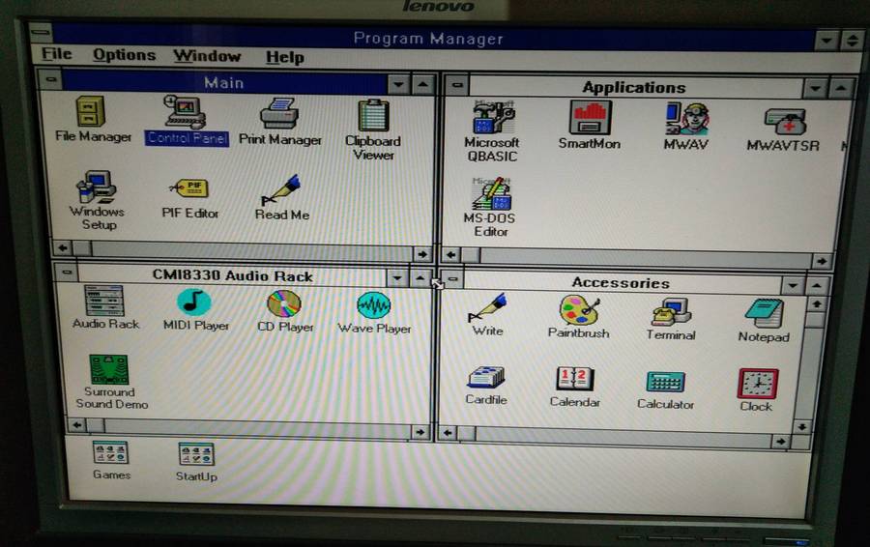Viewport: 870px width, 547px height.
Task: Open the Write accessory icon
Action: click(x=487, y=315)
